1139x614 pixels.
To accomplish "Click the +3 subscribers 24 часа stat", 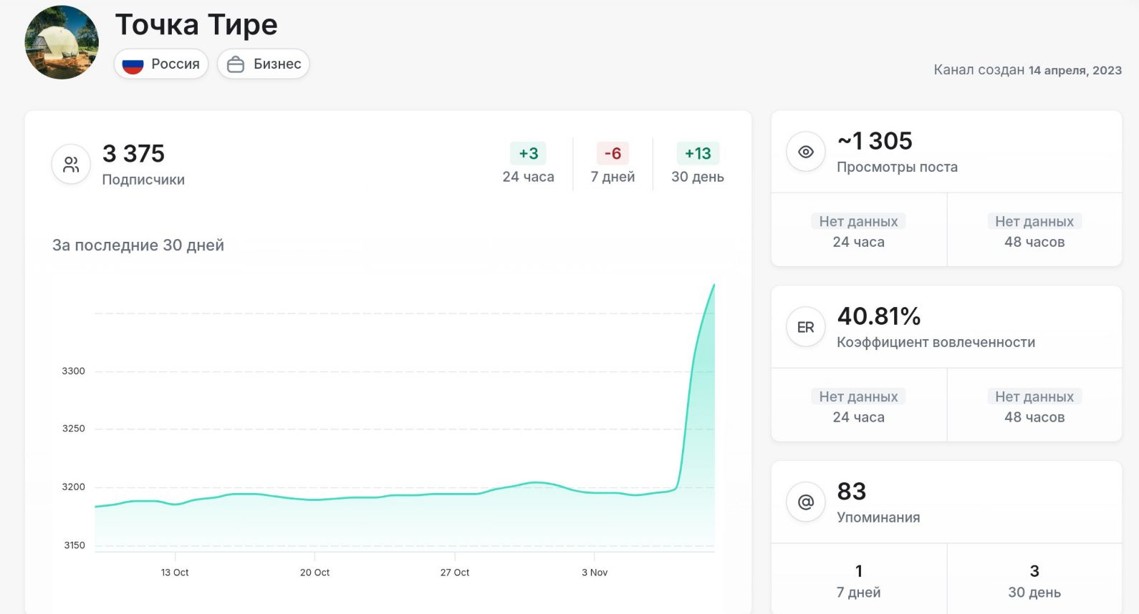I will click(x=528, y=164).
